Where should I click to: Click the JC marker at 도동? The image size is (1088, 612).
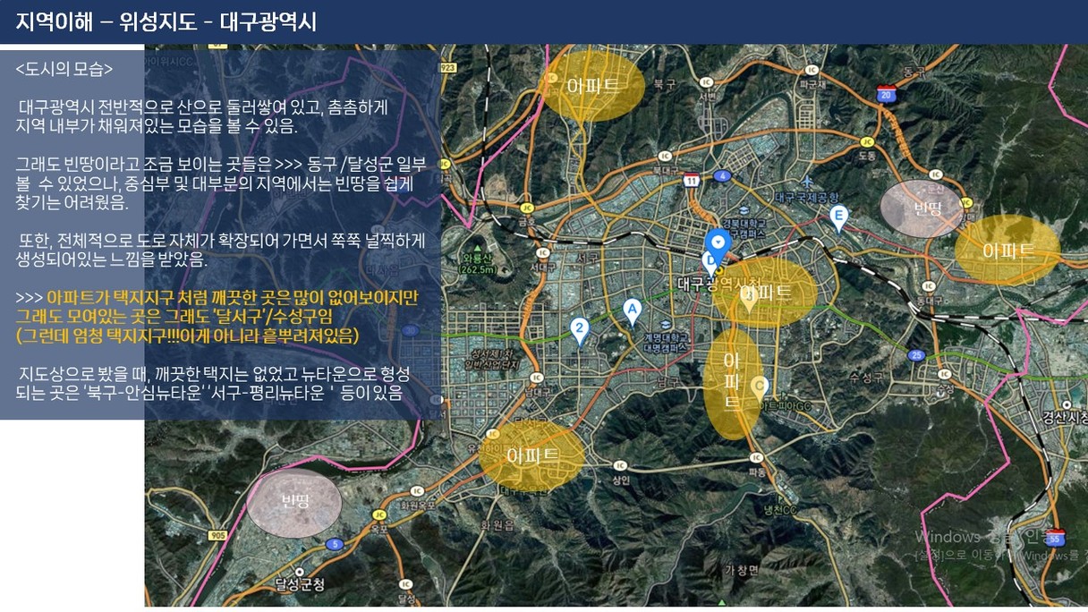coord(866,141)
